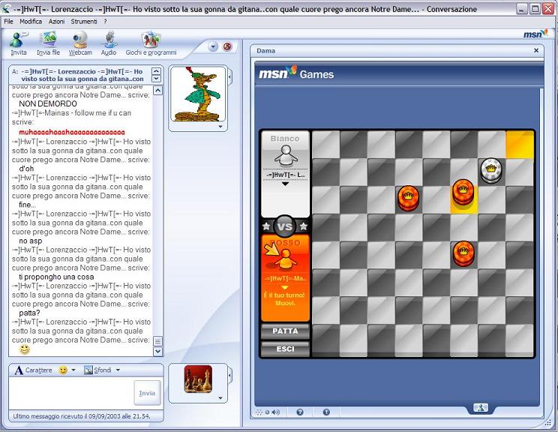Screen dimensions: 558x432
Task: Open contact display picture dropdown arrow
Action: tap(220, 127)
